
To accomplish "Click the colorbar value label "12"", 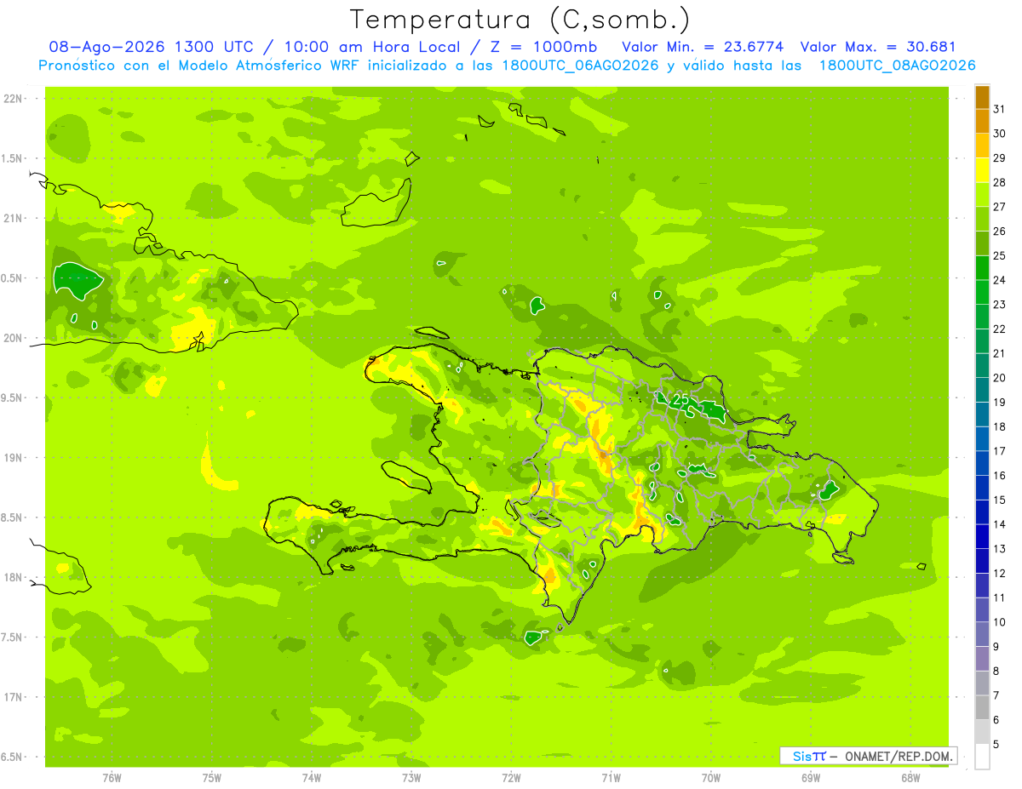I will point(1000,574).
